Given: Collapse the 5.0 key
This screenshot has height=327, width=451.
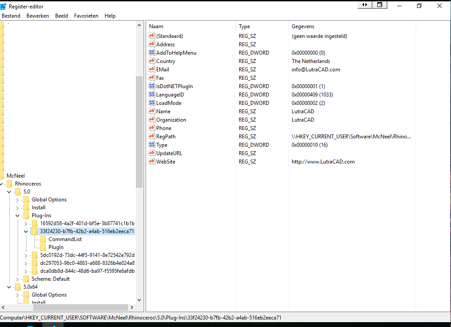Looking at the screenshot, I should pos(9,192).
